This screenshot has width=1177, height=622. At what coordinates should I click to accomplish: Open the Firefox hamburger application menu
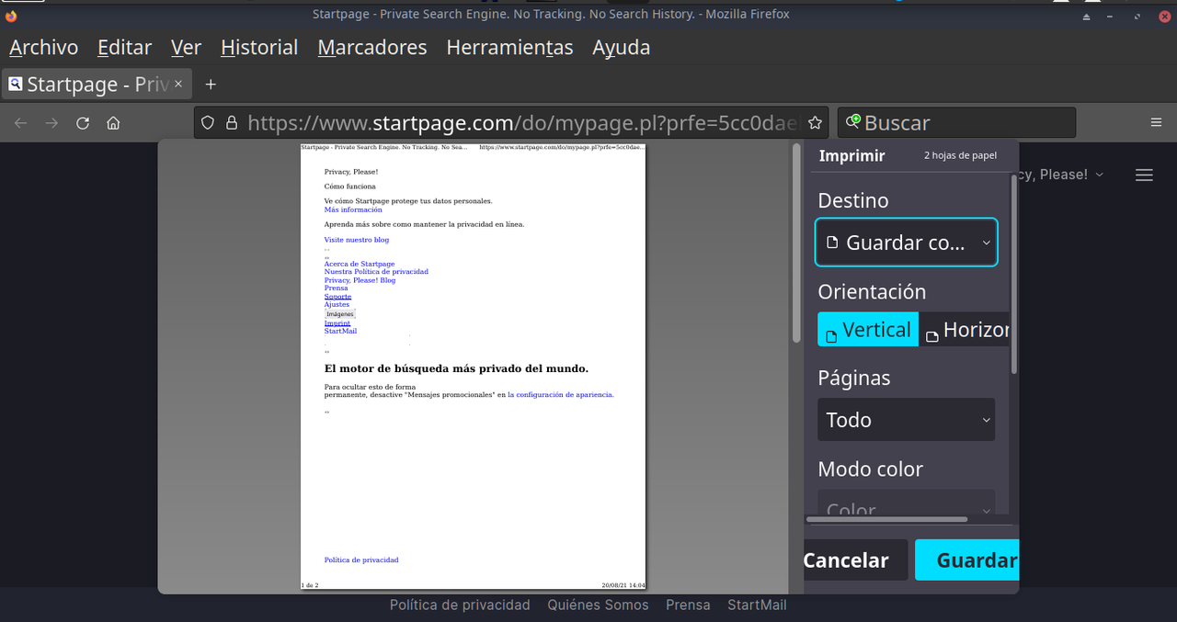1156,122
